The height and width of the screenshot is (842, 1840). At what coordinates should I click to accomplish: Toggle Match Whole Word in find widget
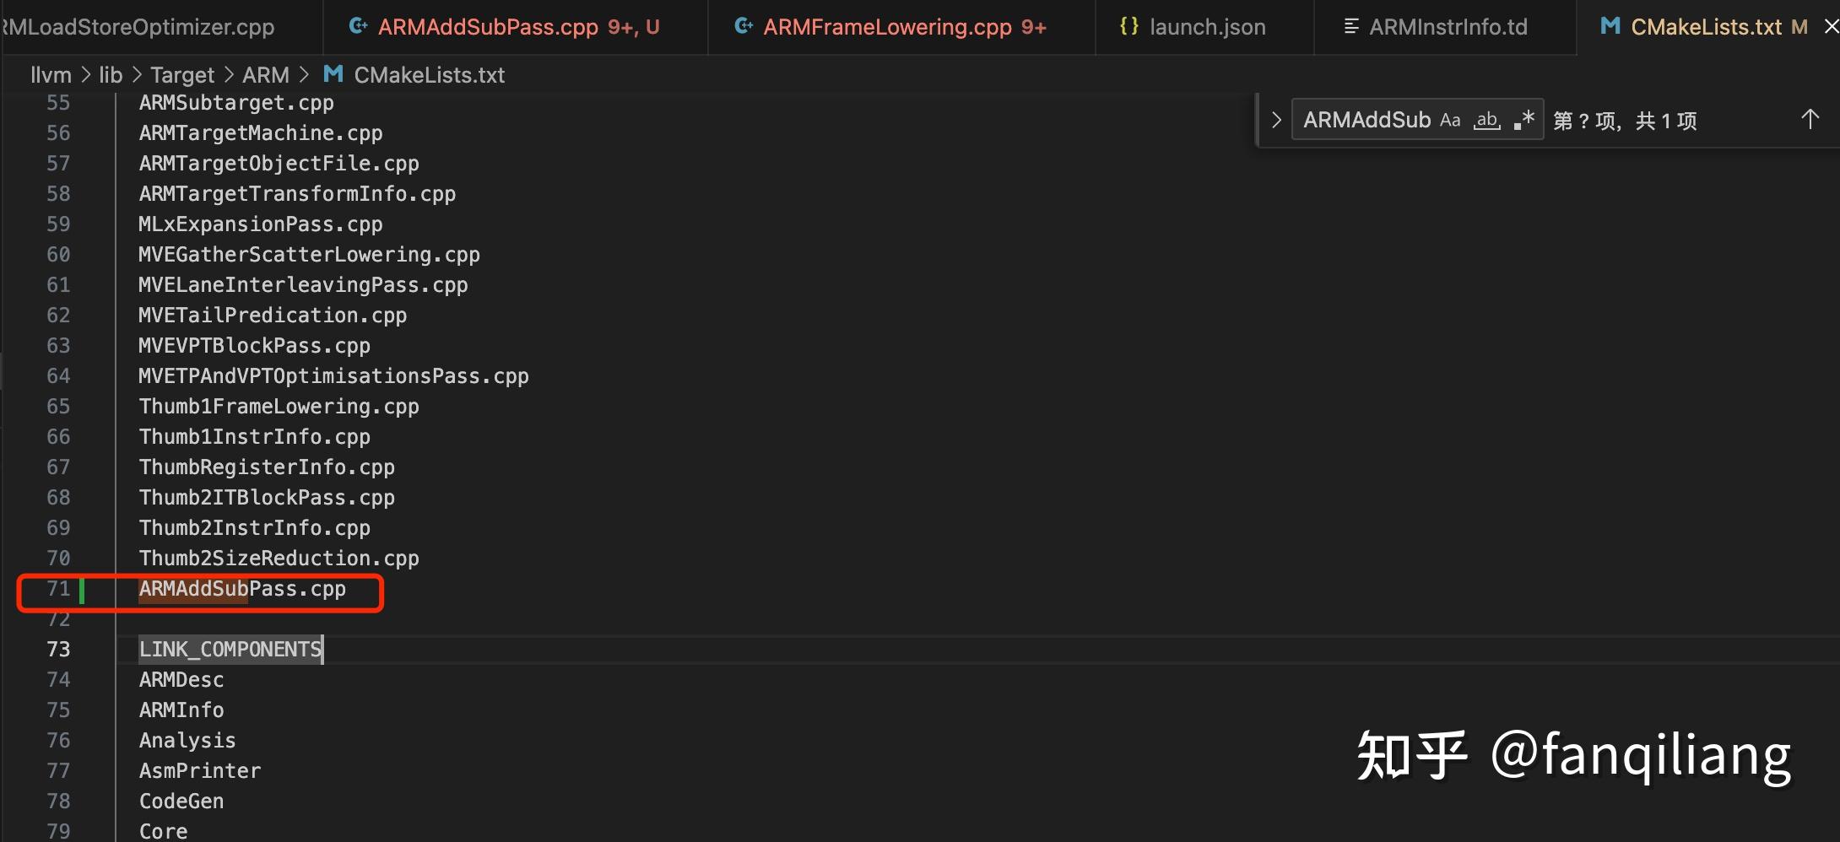point(1486,121)
